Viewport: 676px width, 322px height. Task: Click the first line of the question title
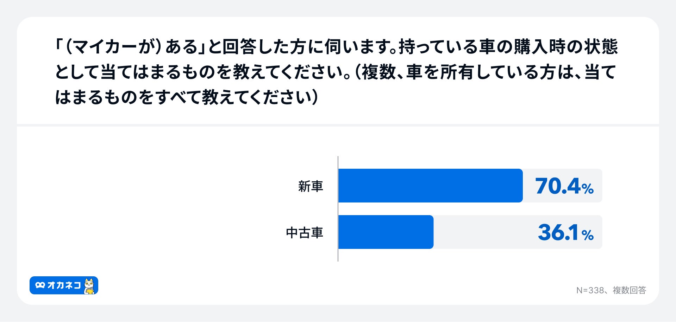click(x=336, y=47)
